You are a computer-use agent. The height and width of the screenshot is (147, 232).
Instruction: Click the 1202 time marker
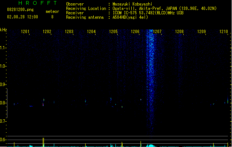point(47,32)
